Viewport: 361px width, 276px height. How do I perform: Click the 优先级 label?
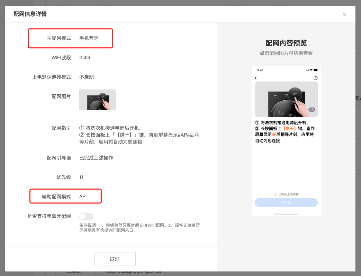coord(64,177)
